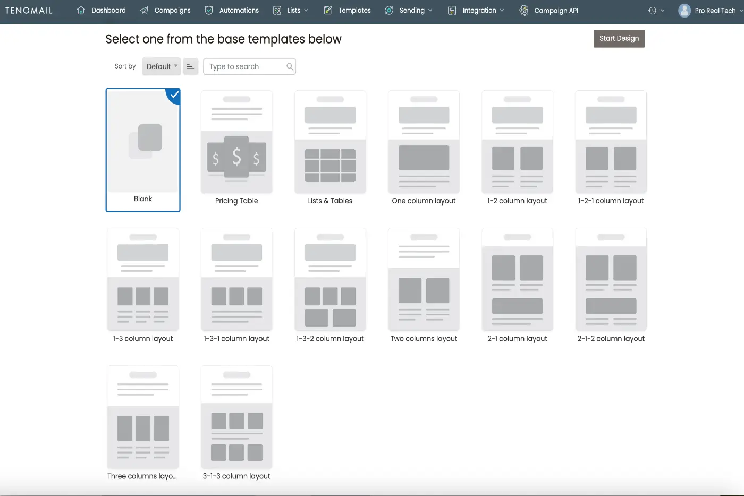Click the 'One column layout' label text
This screenshot has height=496, width=744.
(x=424, y=201)
